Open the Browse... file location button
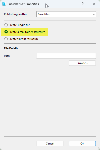Screen dimensions: 100x150 coord(82,63)
